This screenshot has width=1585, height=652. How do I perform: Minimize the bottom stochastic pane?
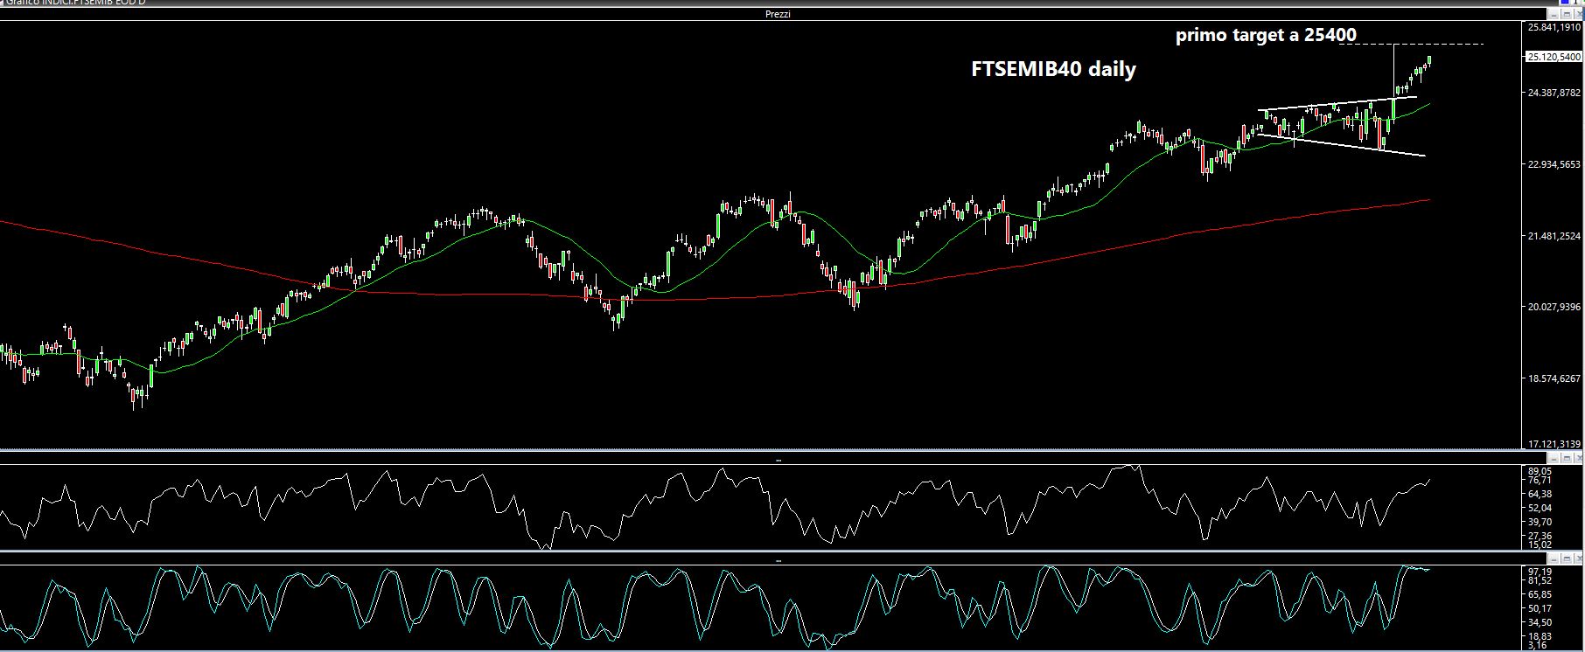pyautogui.click(x=1554, y=558)
